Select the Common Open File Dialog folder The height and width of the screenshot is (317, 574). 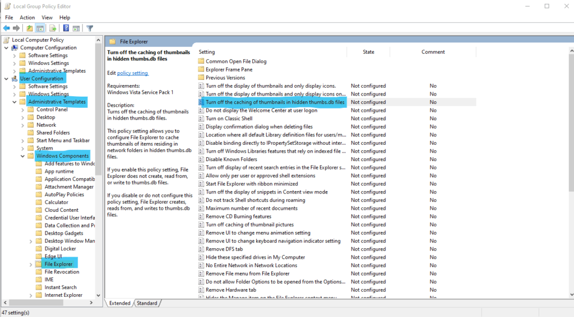coord(235,61)
